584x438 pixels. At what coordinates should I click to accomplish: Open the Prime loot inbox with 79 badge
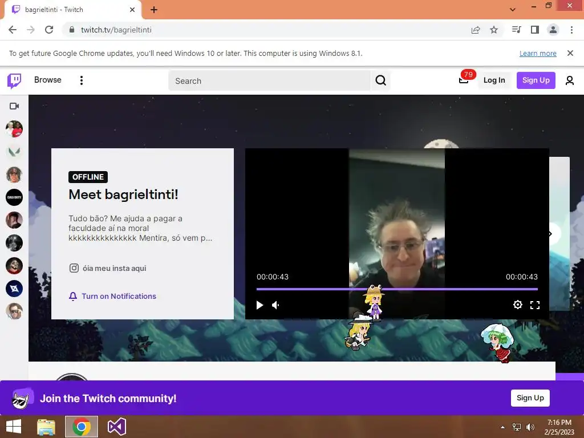[x=464, y=80]
